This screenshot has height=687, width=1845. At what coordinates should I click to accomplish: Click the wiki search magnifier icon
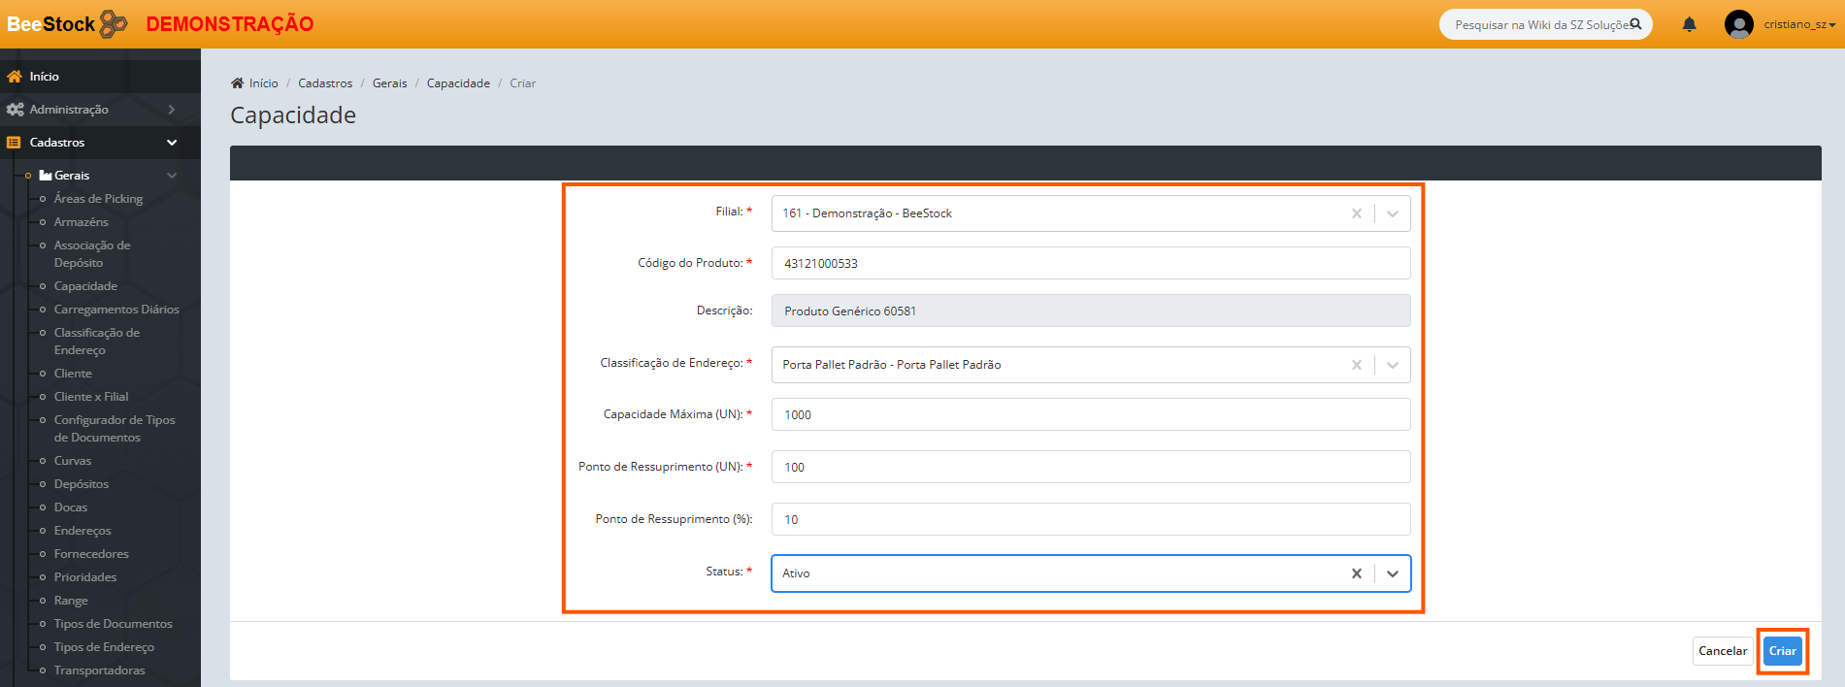[x=1635, y=24]
